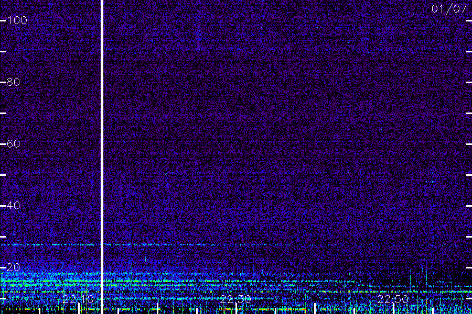Click the 60 frequency axis label
Viewport: 472px width, 314px height.
13,143
